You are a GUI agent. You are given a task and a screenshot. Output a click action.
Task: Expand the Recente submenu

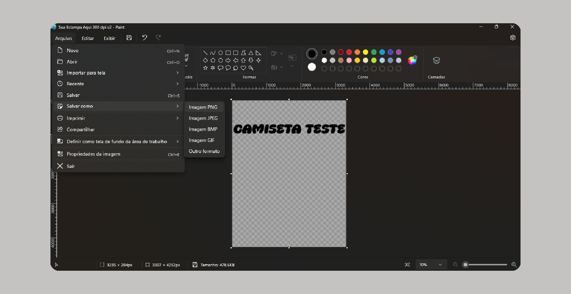click(x=118, y=84)
